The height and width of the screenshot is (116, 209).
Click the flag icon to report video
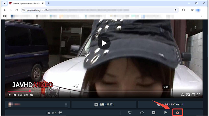coord(166,113)
